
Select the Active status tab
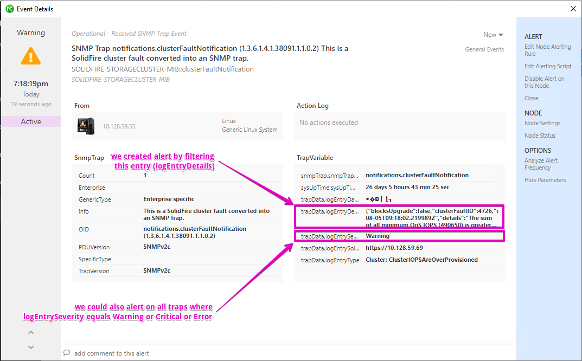[x=31, y=122]
